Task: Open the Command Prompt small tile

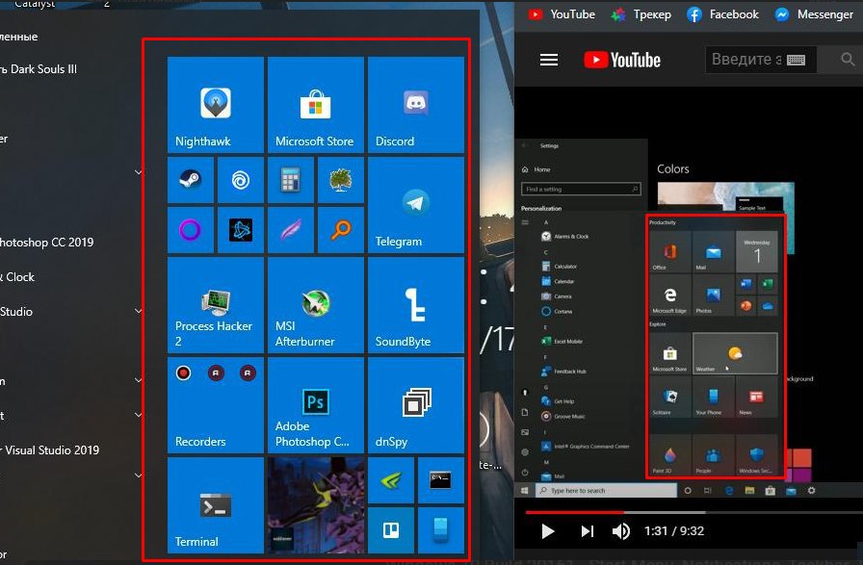Action: [441, 480]
